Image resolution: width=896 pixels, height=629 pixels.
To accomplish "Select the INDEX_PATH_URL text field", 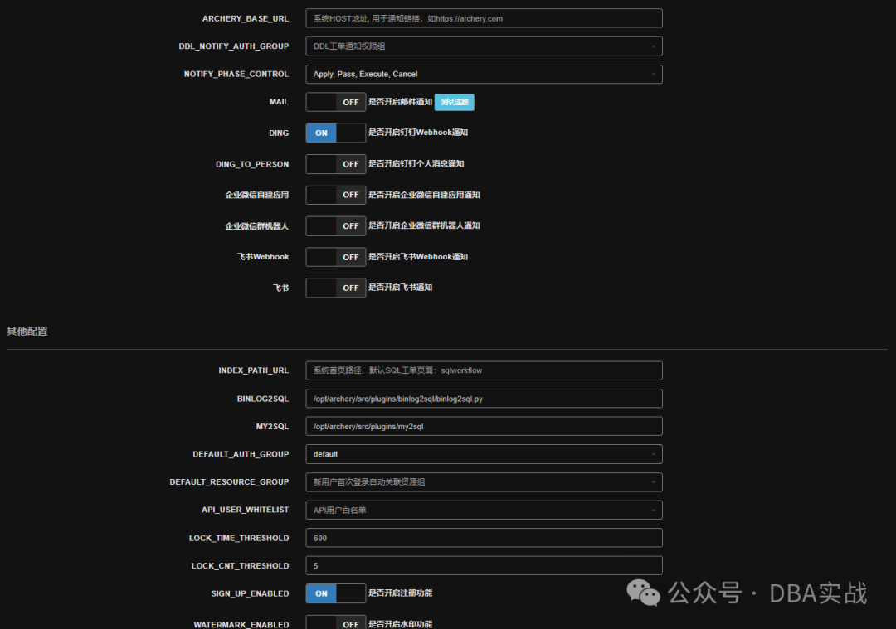I will 484,370.
